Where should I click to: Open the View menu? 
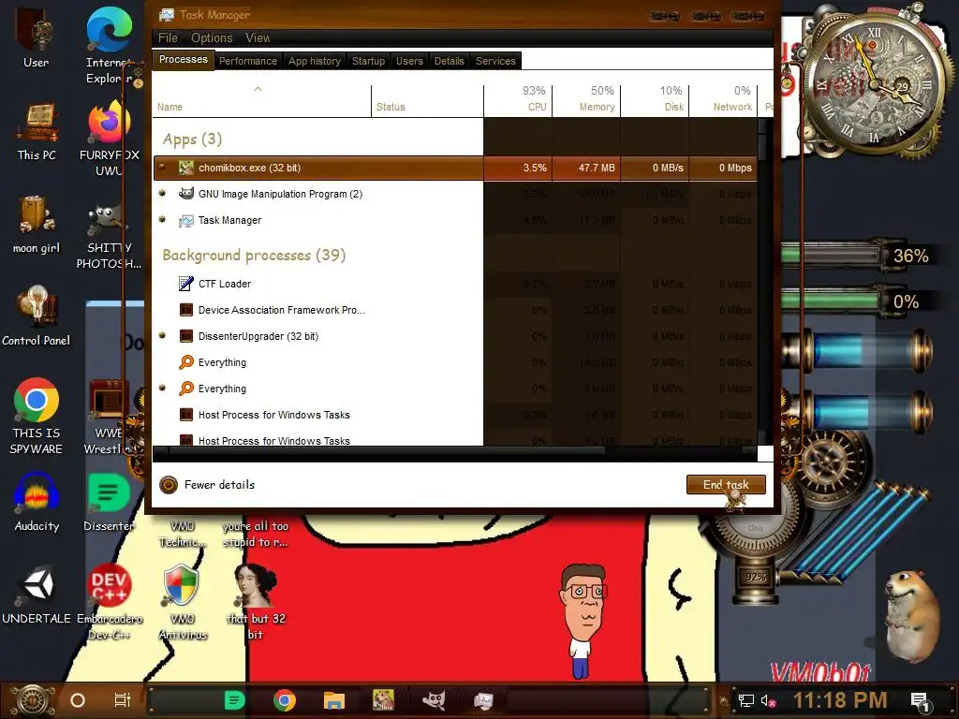(258, 37)
